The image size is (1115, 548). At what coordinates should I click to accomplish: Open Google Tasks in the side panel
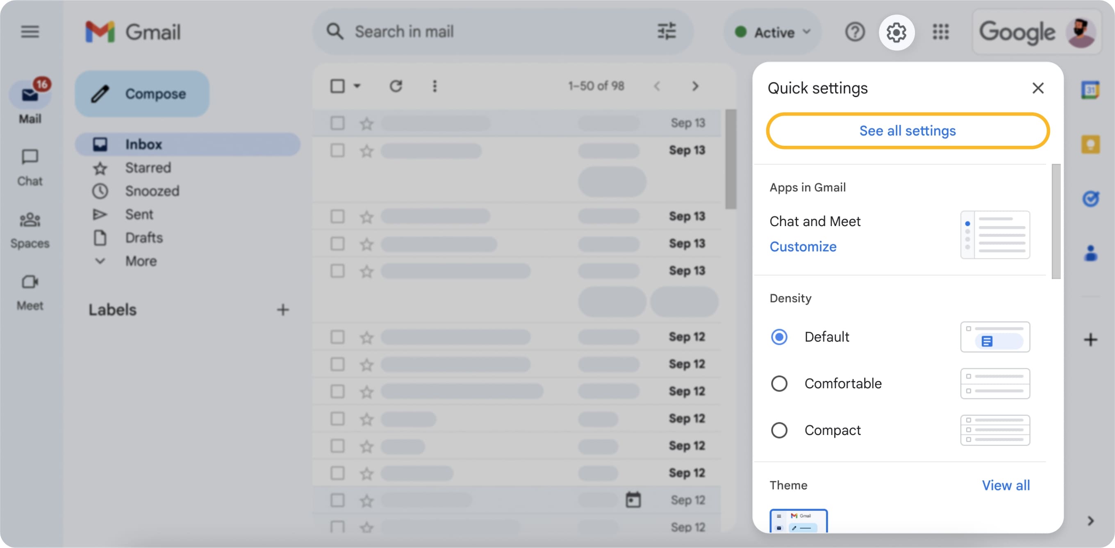pyautogui.click(x=1092, y=199)
